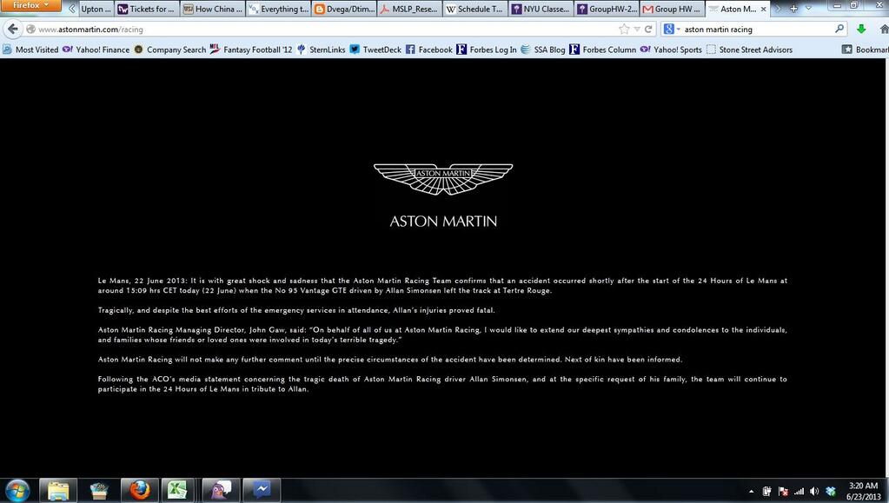The width and height of the screenshot is (889, 503).
Task: Show hidden system tray icons arrow
Action: tap(751, 491)
